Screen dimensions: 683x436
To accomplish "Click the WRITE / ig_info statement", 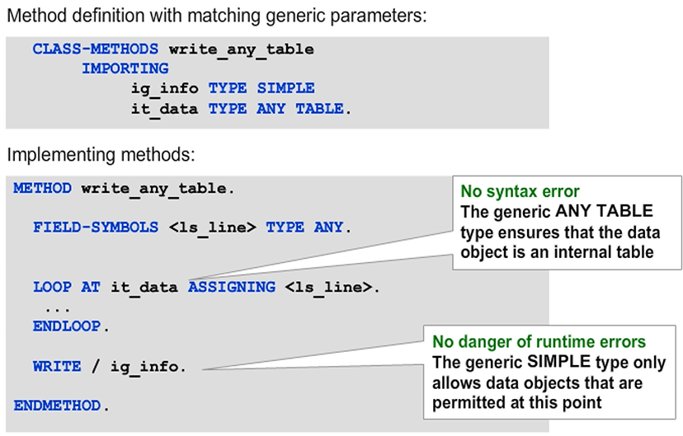I will [110, 366].
